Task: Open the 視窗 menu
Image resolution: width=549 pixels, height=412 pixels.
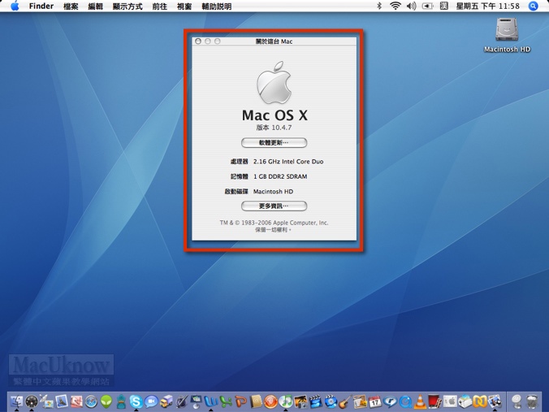Action: click(x=184, y=7)
